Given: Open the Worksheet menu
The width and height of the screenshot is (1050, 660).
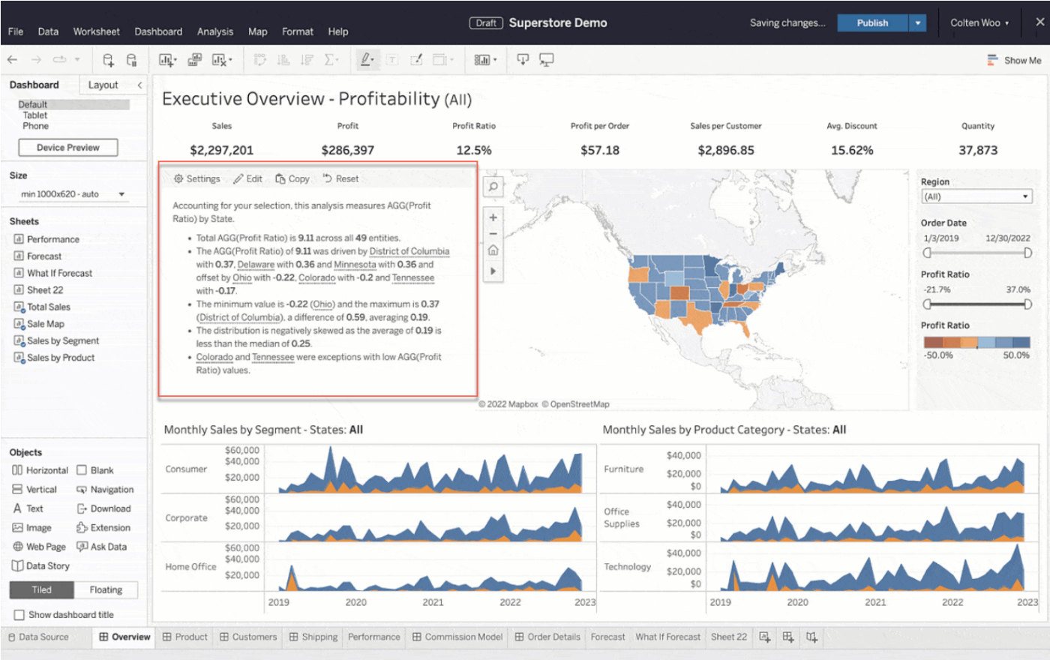Looking at the screenshot, I should [x=96, y=31].
